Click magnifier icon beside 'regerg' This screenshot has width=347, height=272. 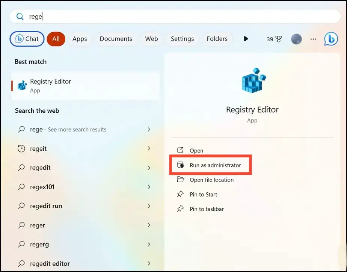21,244
